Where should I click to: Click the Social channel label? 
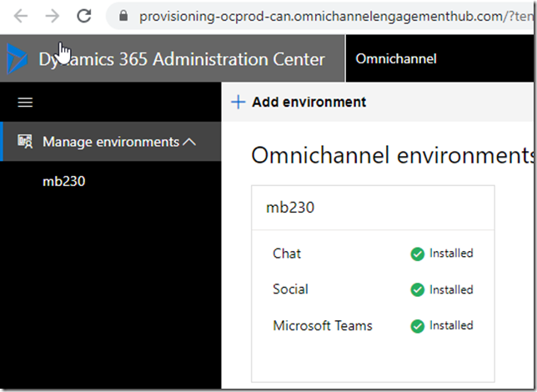coord(290,289)
